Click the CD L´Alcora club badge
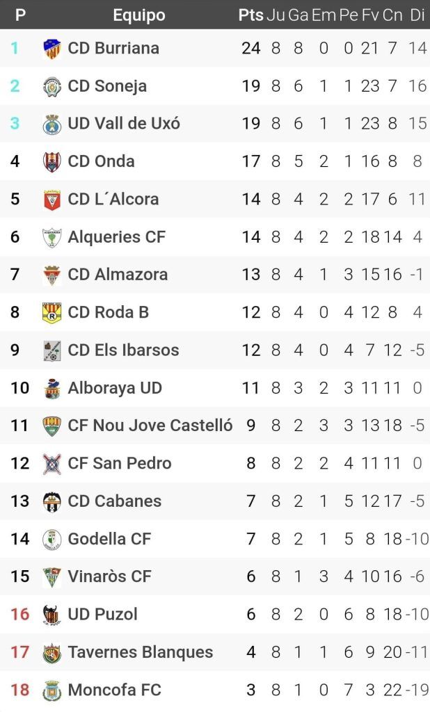Viewport: 430px width, 712px height. pyautogui.click(x=51, y=200)
